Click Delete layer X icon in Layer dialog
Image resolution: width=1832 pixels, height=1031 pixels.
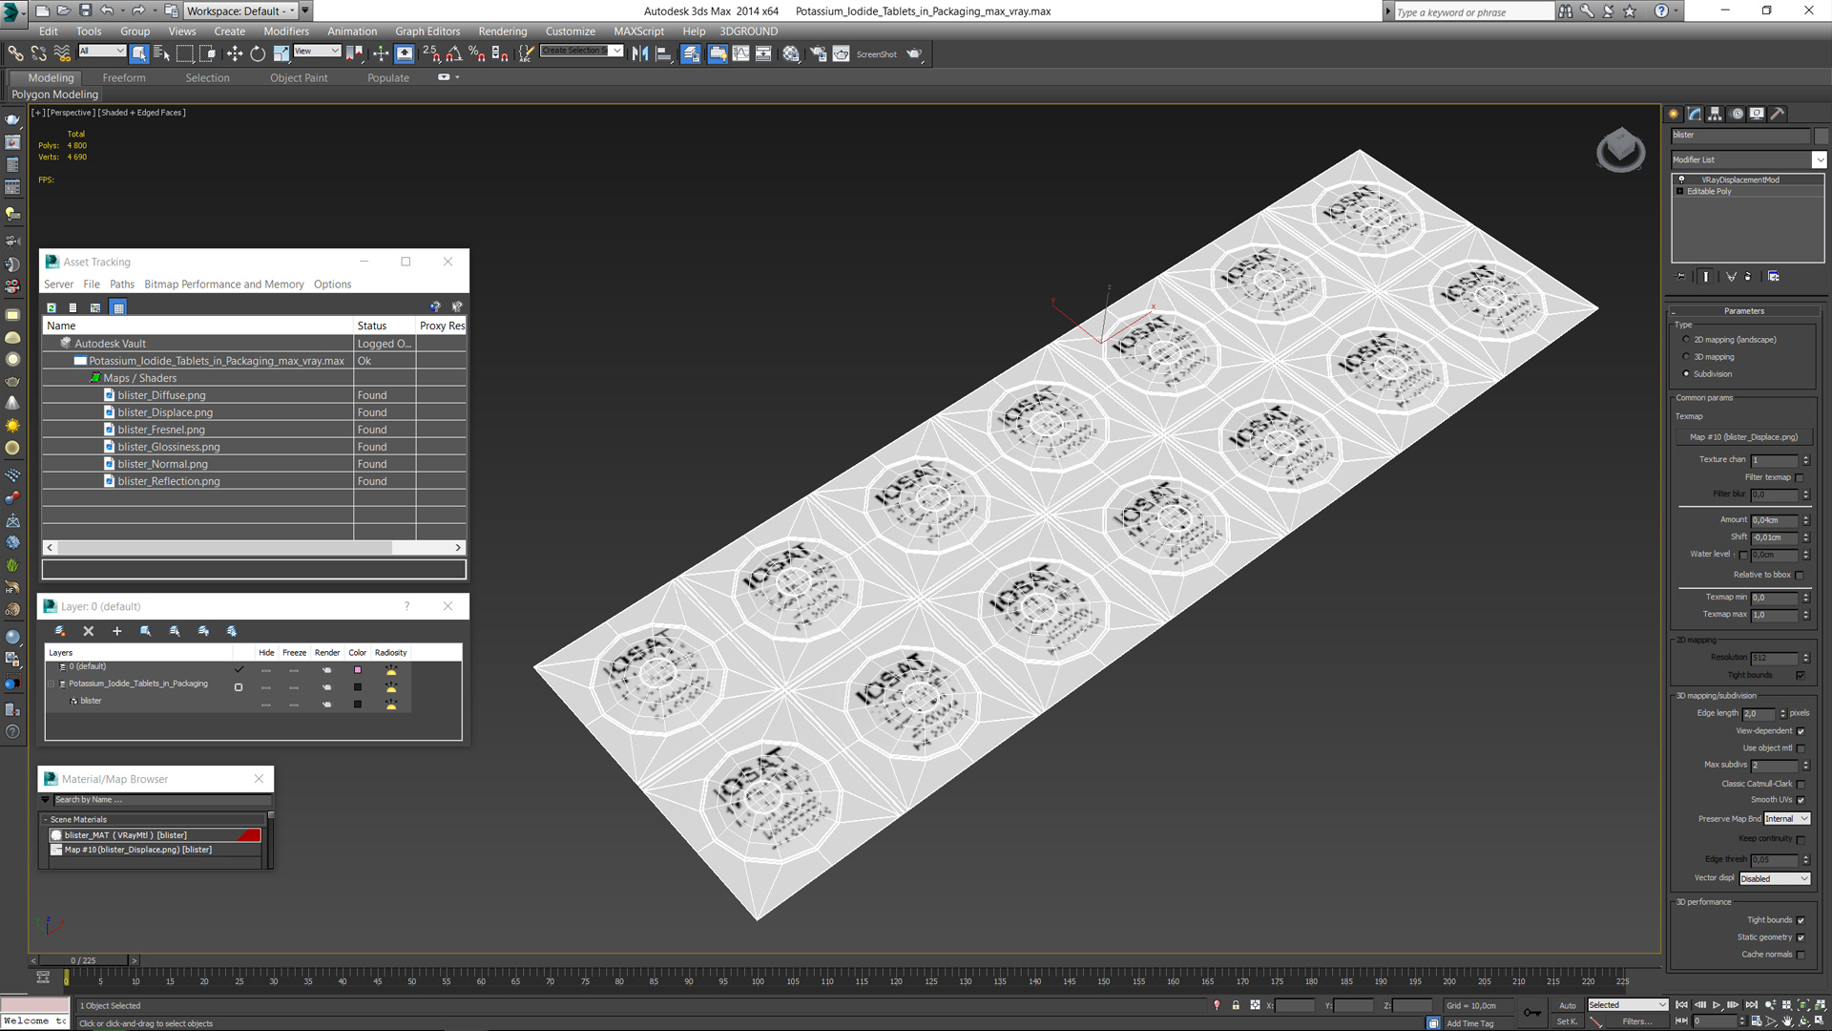click(x=89, y=631)
